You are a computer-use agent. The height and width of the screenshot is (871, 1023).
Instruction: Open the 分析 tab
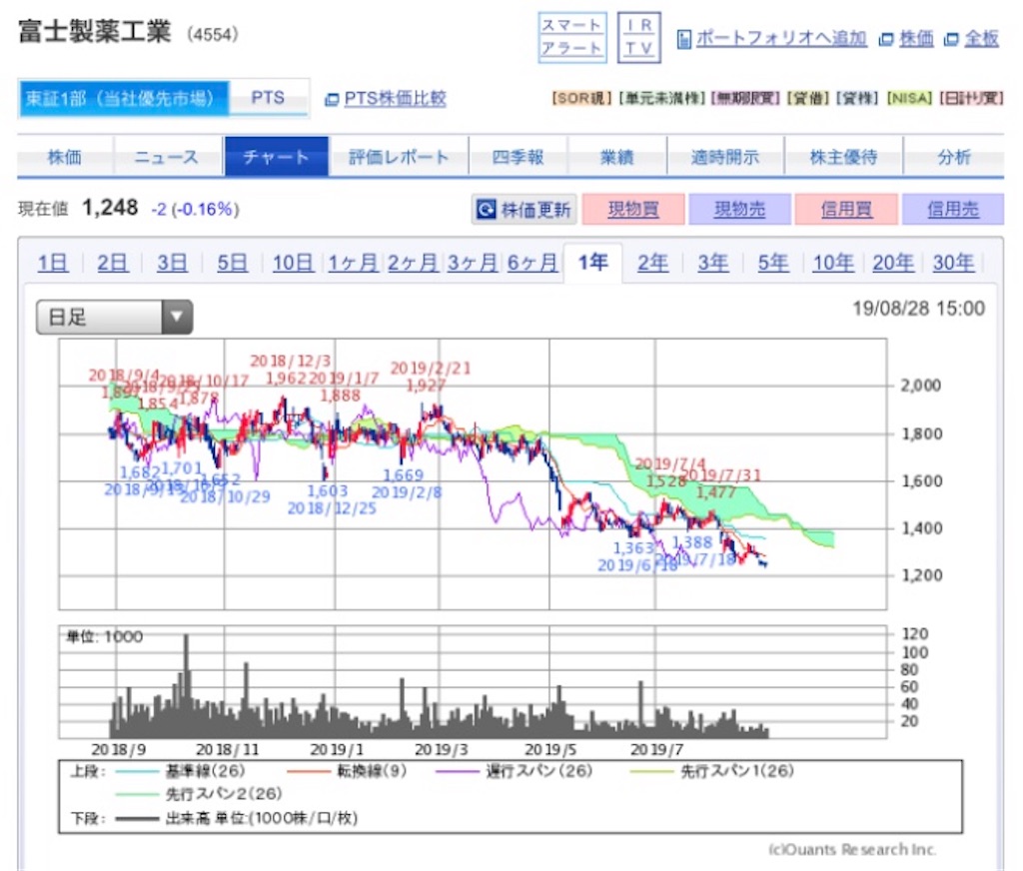click(954, 157)
